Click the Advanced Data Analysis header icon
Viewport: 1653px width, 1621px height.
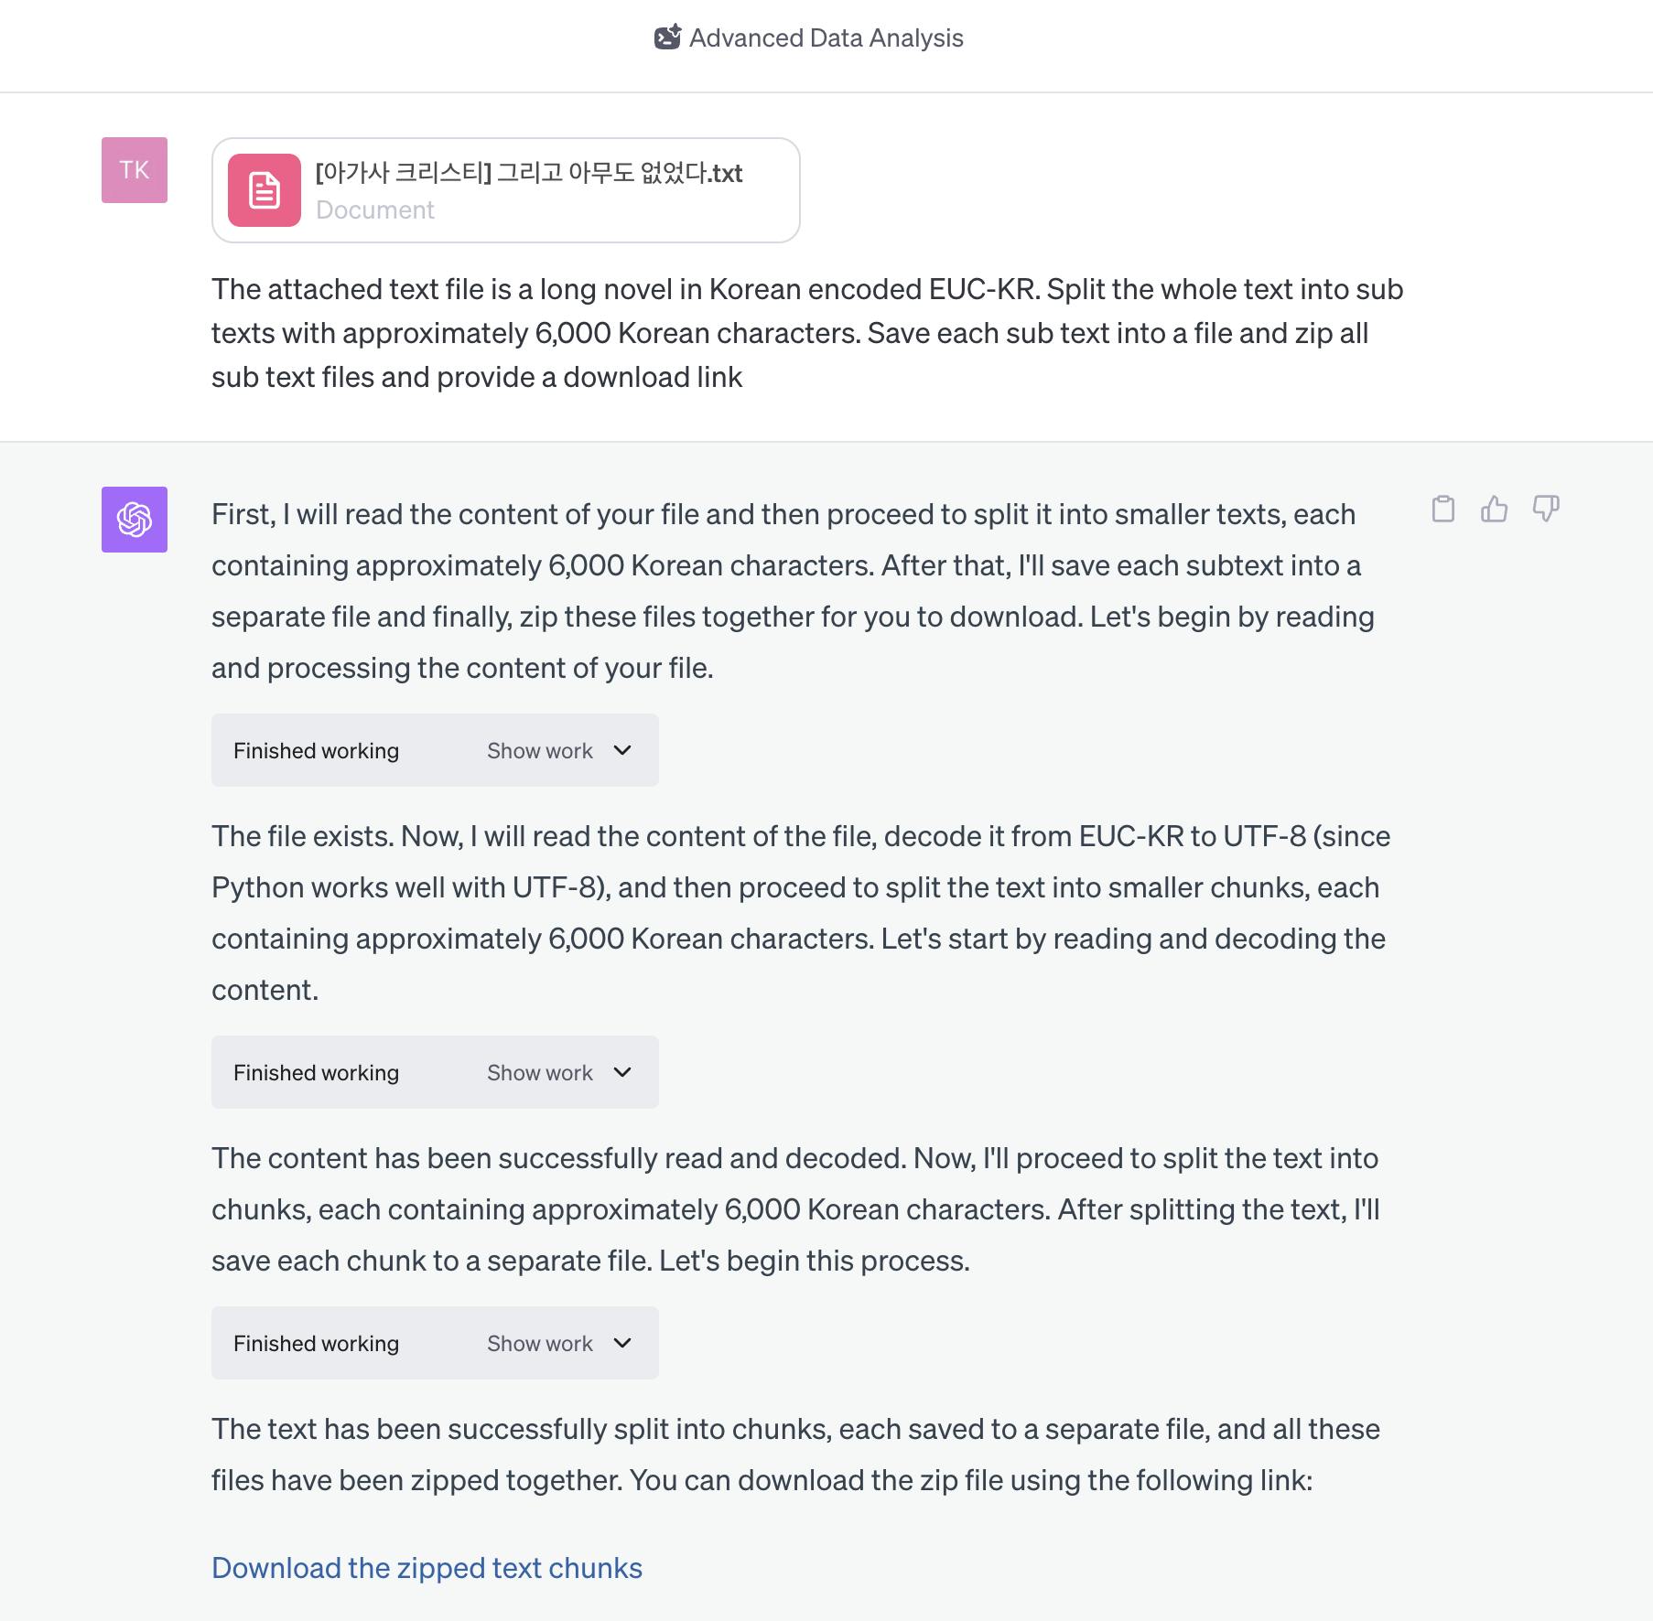click(667, 38)
